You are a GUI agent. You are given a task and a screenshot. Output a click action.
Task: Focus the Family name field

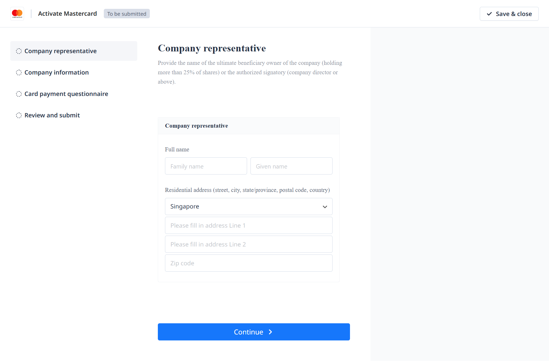coord(206,166)
